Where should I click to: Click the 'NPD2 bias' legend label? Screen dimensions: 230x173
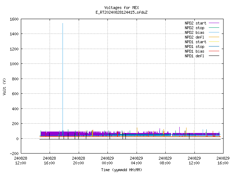coord(194,32)
